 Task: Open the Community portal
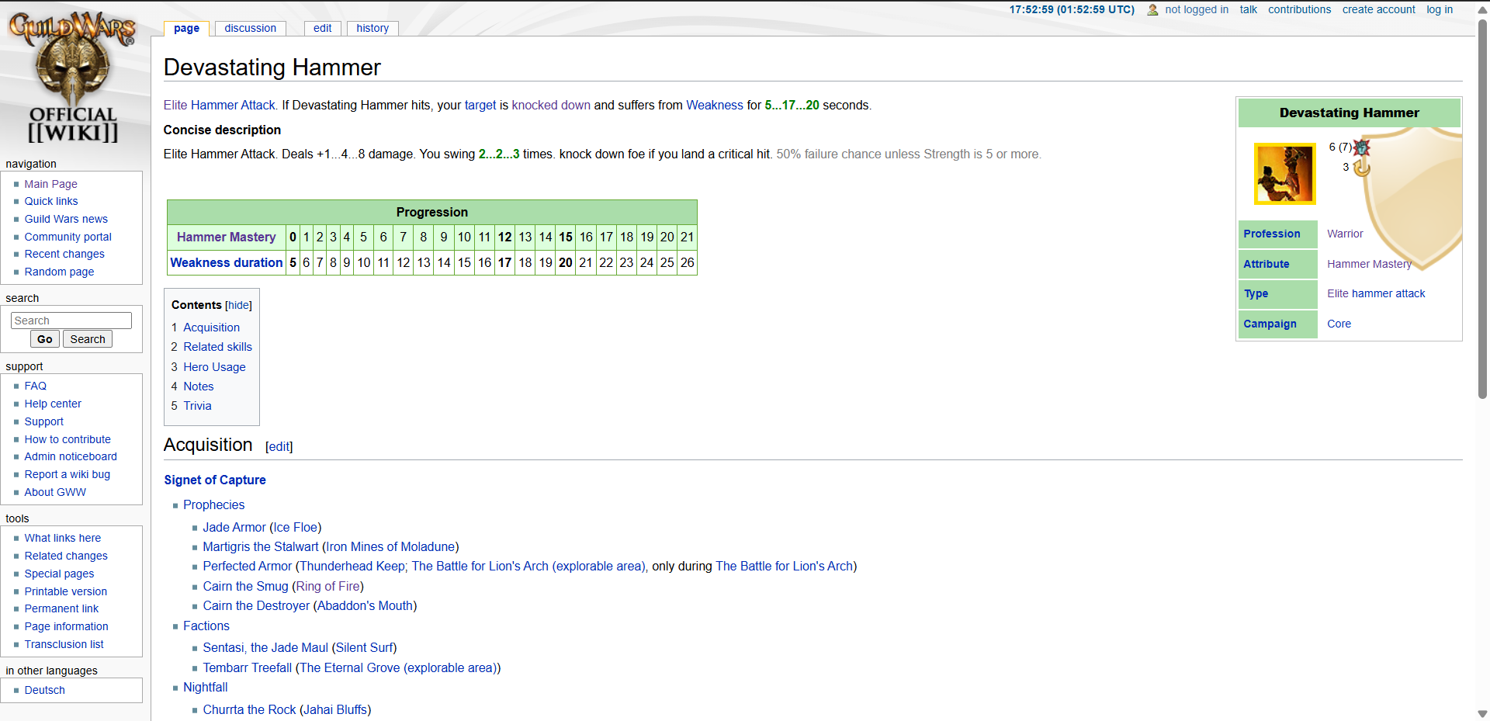(68, 237)
